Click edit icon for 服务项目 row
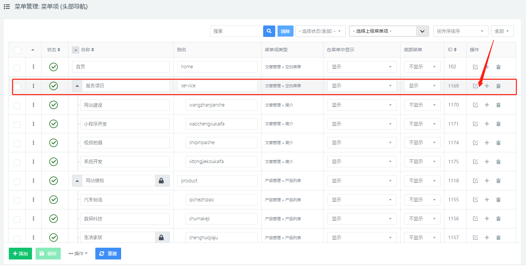526x266 pixels. 475,86
